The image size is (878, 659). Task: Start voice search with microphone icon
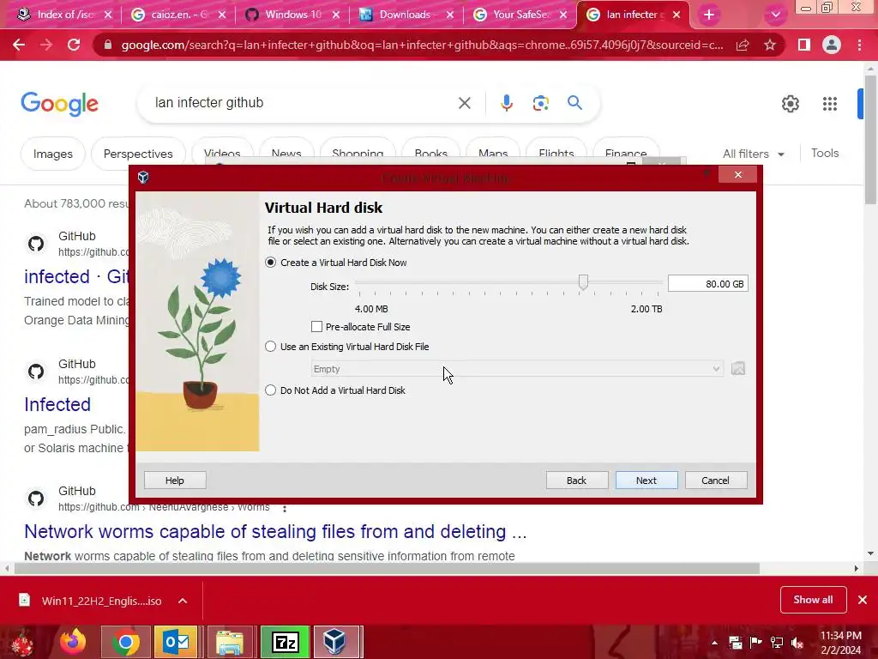507,103
